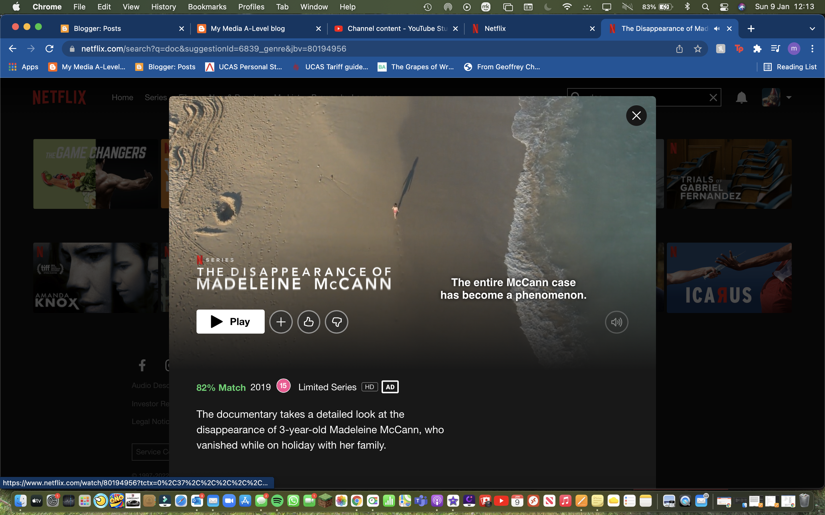Expand Chrome tab search chevron
The width and height of the screenshot is (825, 515).
812,29
